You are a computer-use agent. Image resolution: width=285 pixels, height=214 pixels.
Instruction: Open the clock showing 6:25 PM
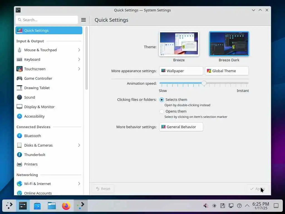[261, 206]
